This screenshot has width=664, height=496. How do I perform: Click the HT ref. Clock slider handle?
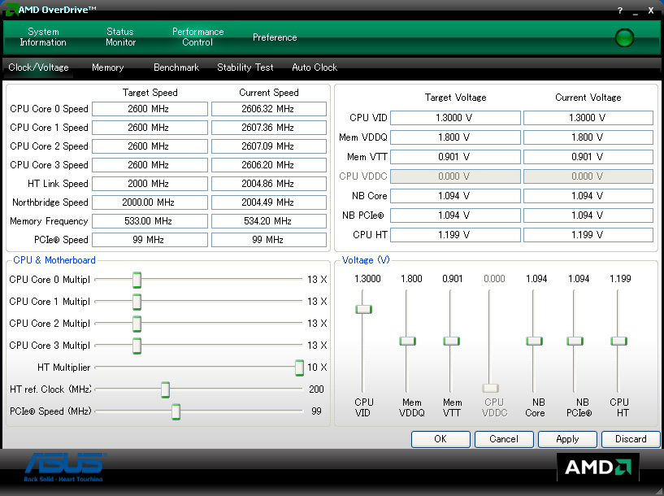pos(165,389)
